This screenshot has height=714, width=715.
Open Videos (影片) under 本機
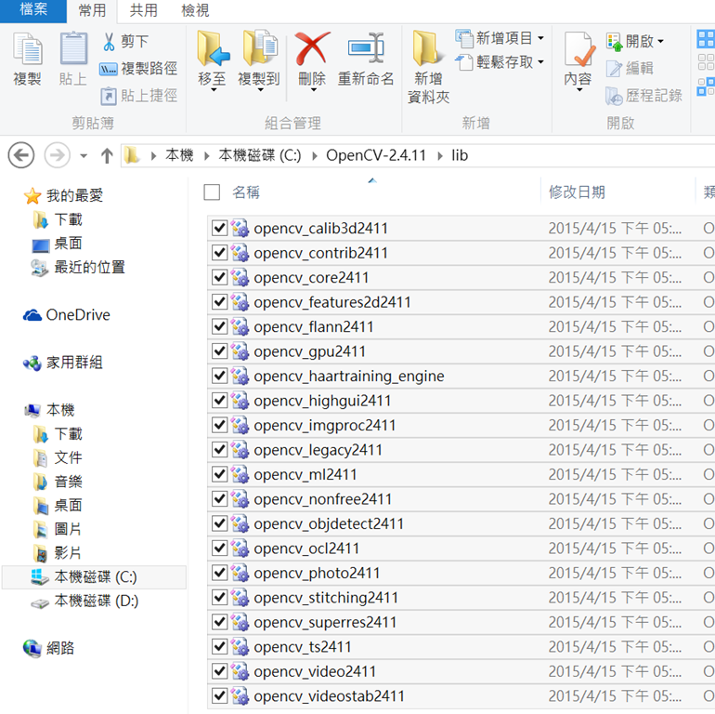pyautogui.click(x=58, y=553)
